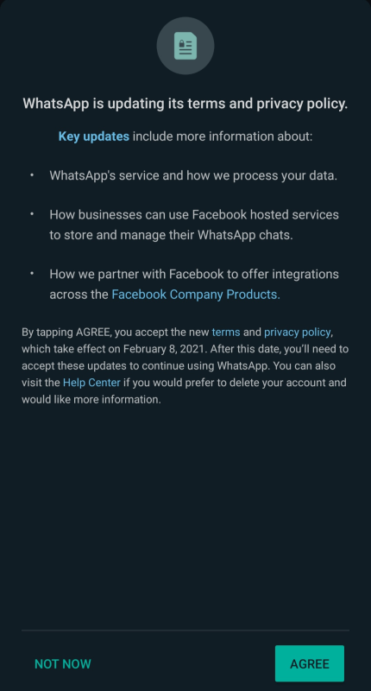371x691 pixels.
Task: Dismiss with the NOT NOW button
Action: (x=63, y=663)
